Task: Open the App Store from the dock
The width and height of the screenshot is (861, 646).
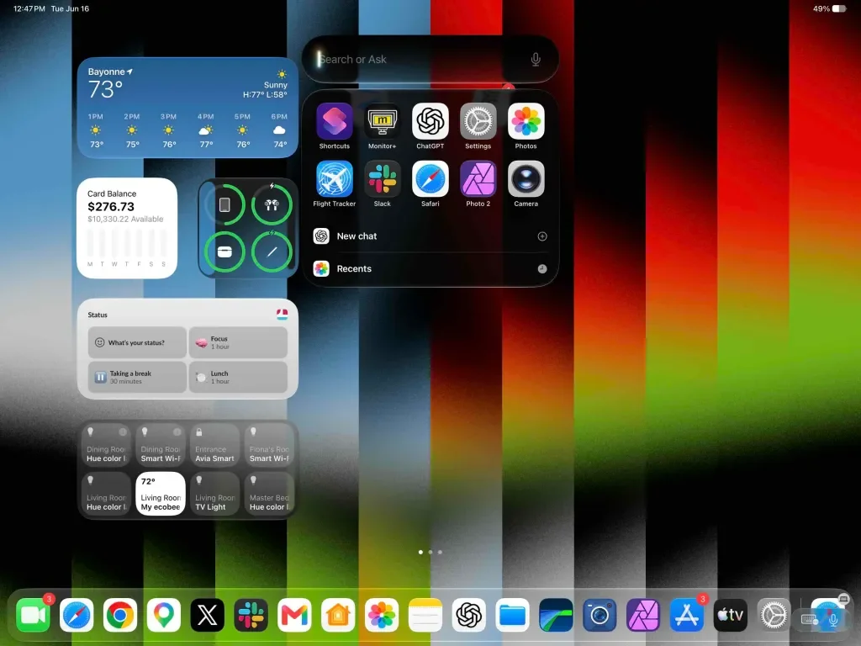Action: 687,615
